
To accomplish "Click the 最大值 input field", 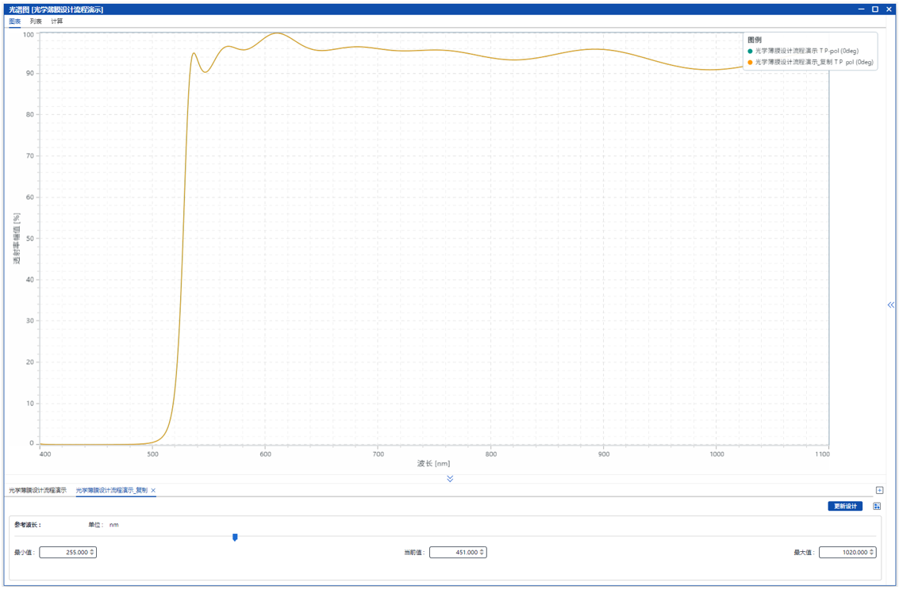I will pos(843,553).
